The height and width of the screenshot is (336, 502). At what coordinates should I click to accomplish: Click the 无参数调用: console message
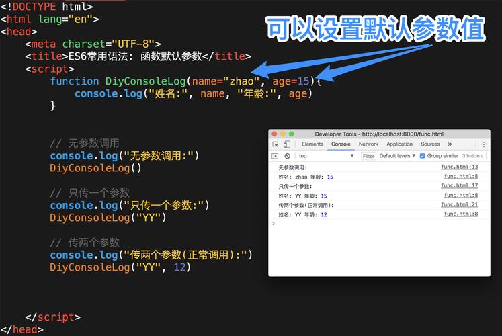tap(292, 168)
